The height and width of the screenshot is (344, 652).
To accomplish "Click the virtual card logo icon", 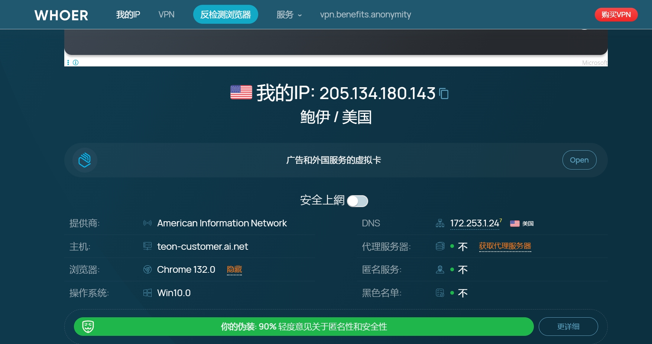I will (85, 160).
